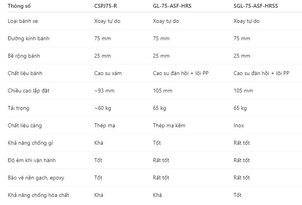Click the Bề rộng bánh row label
This screenshot has height=205, width=302.
point(24,56)
